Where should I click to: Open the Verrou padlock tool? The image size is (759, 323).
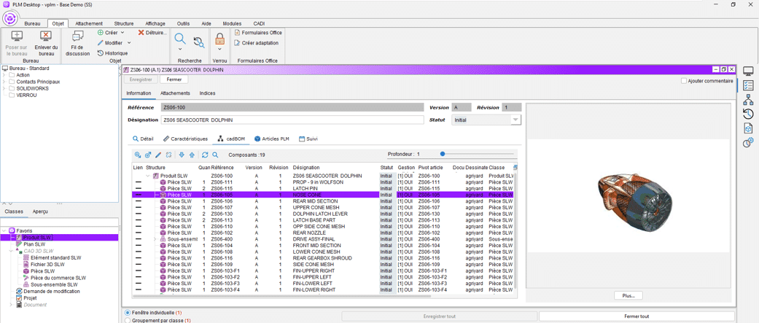point(219,41)
